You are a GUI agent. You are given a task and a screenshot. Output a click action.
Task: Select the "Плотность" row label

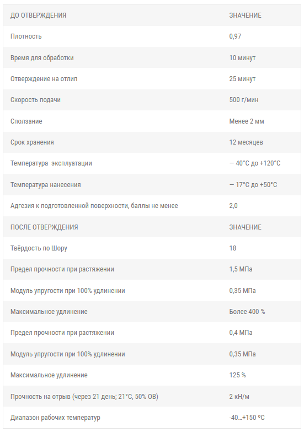[x=26, y=36]
